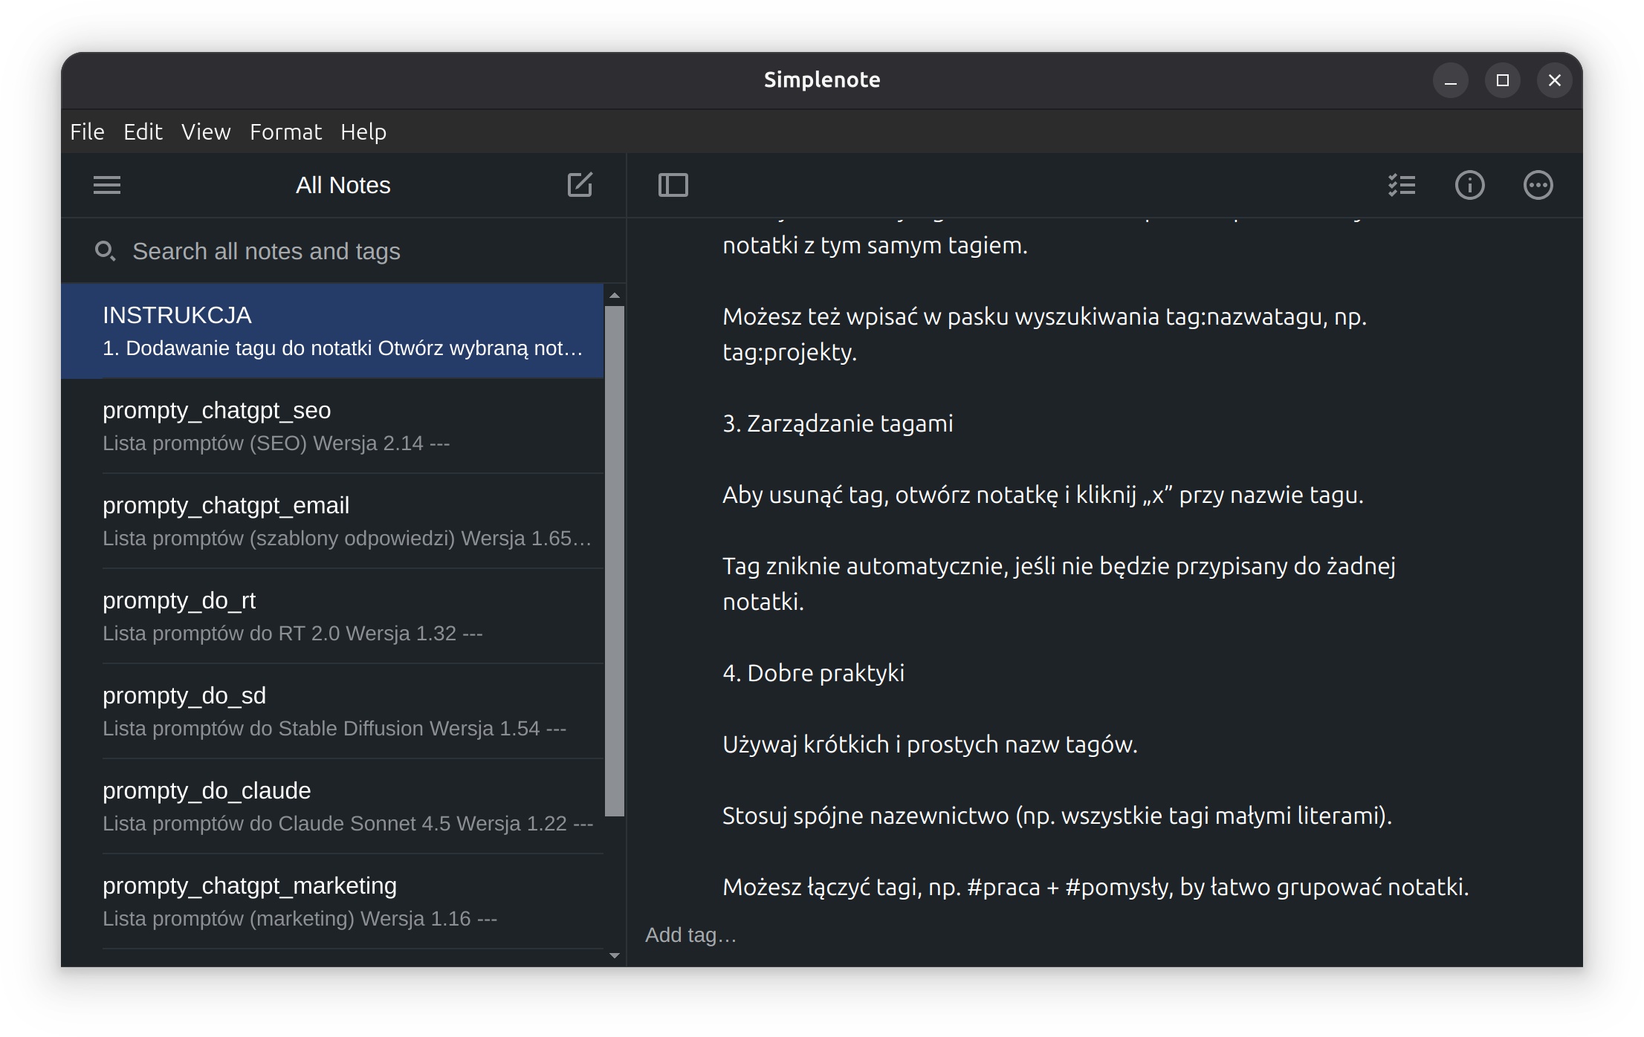This screenshot has height=1037, width=1644.
Task: Click the line starting 'Możesz łączyć tagi'
Action: tap(1096, 887)
